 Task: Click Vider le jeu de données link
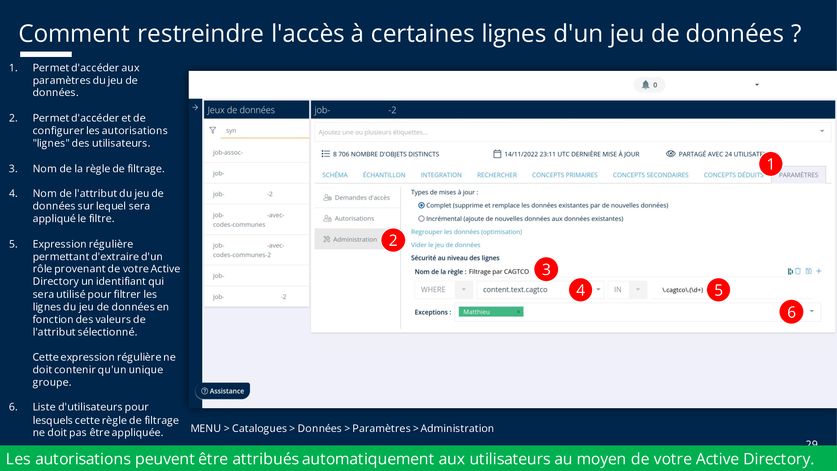coord(445,245)
